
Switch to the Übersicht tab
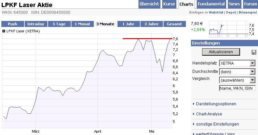pyautogui.click(x=149, y=4)
